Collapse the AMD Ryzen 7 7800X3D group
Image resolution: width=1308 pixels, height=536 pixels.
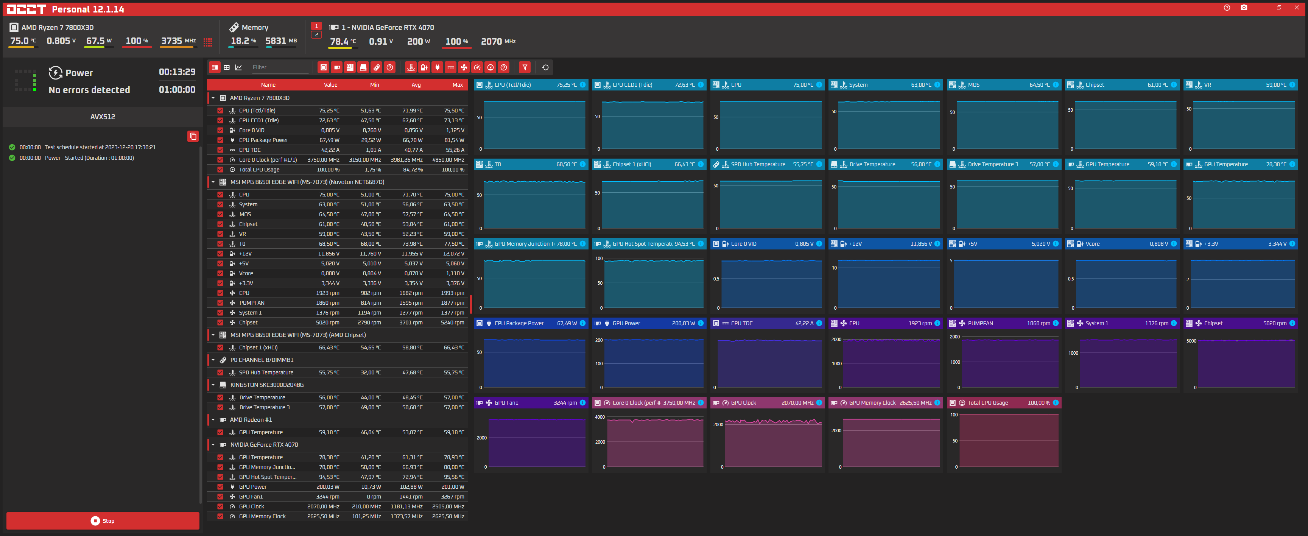coord(213,98)
